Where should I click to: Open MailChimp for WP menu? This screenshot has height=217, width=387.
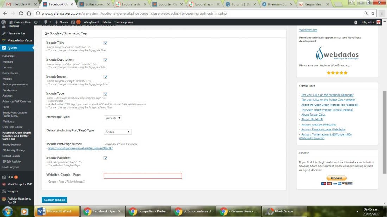tap(19, 184)
